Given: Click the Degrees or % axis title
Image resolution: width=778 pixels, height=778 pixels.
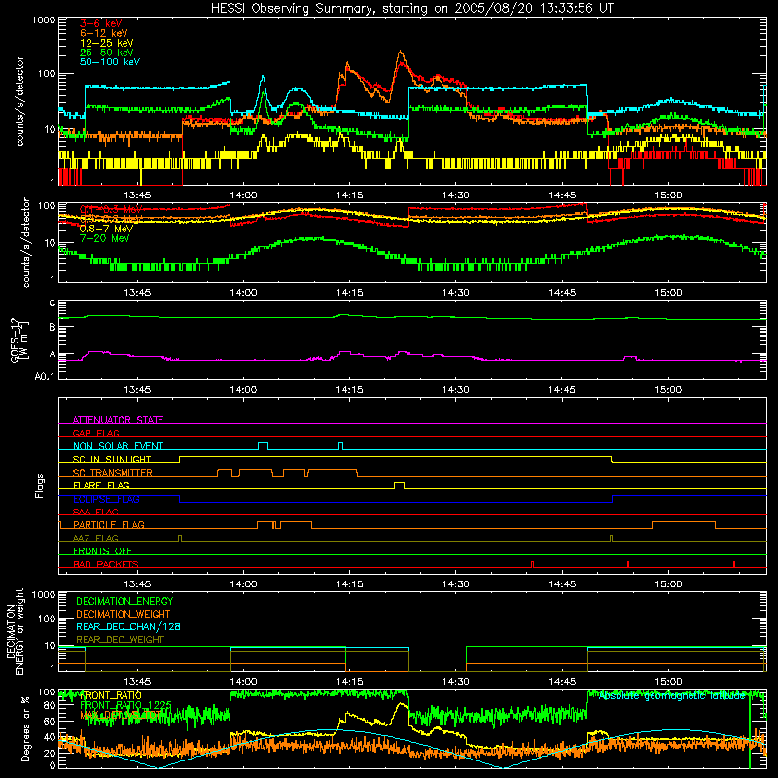Looking at the screenshot, I should (x=25, y=728).
